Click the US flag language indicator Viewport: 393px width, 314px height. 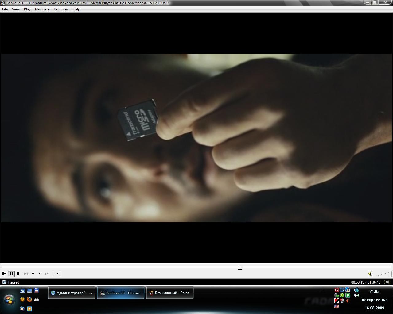(x=337, y=306)
